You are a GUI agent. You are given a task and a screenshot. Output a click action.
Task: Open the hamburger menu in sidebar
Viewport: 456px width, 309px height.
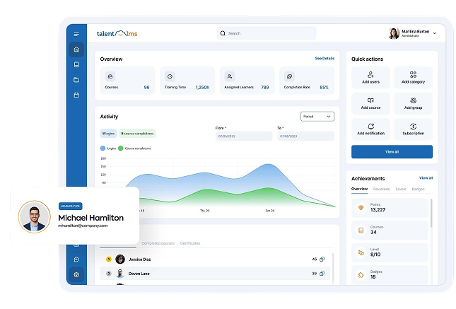pyautogui.click(x=76, y=35)
